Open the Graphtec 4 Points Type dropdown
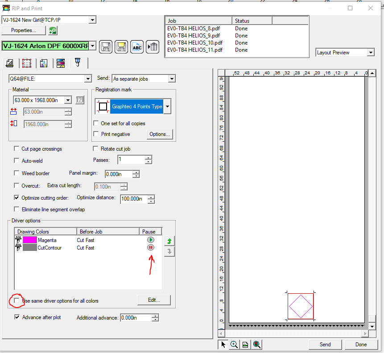 [168, 107]
